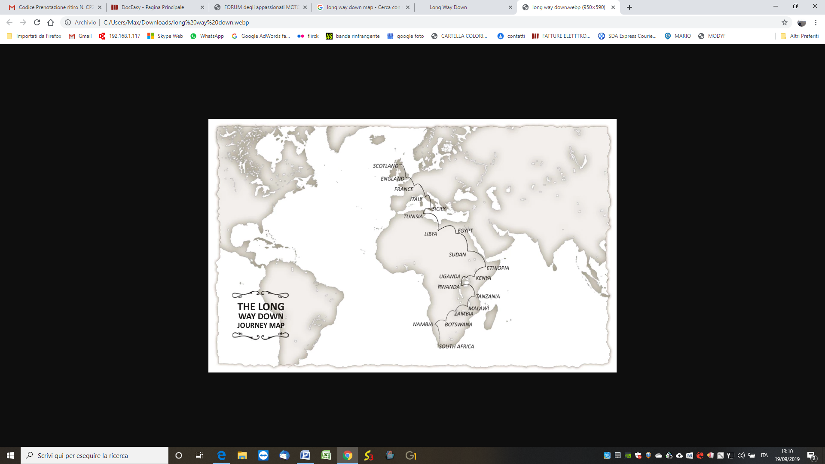Image resolution: width=825 pixels, height=464 pixels.
Task: Bookmark this page with the star icon
Action: coord(785,22)
